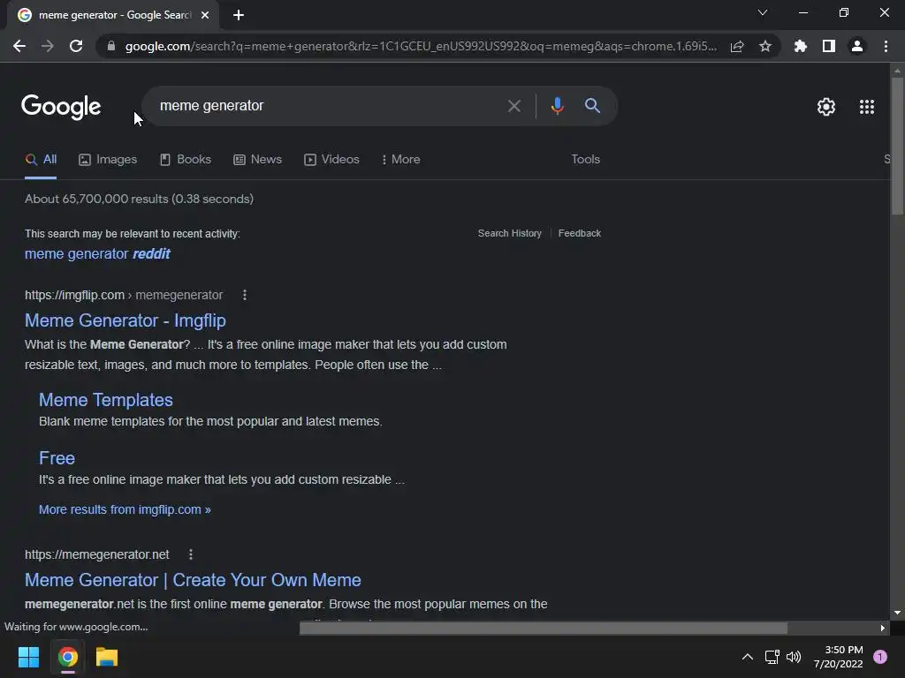Click the Google logo

(61, 107)
